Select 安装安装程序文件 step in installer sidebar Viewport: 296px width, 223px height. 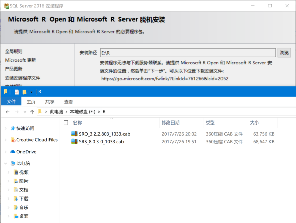click(22, 78)
